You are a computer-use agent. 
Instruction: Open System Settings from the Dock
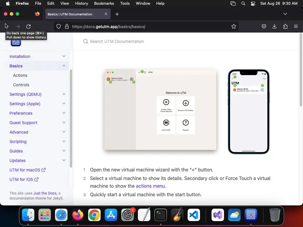point(128,215)
